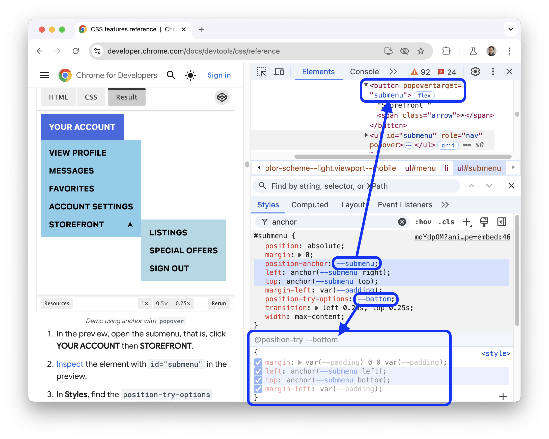Toggle the top anchor bottom checkbox
The image size is (549, 439).
259,380
